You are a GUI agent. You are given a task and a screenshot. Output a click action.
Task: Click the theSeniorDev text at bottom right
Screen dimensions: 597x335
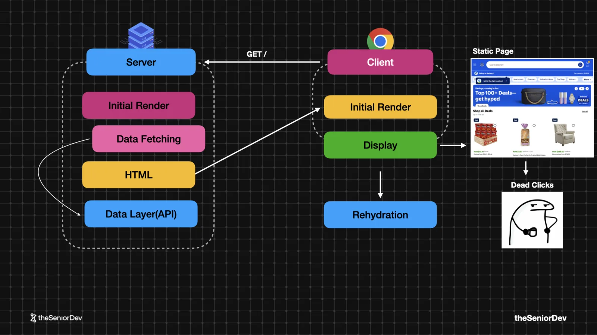540,318
